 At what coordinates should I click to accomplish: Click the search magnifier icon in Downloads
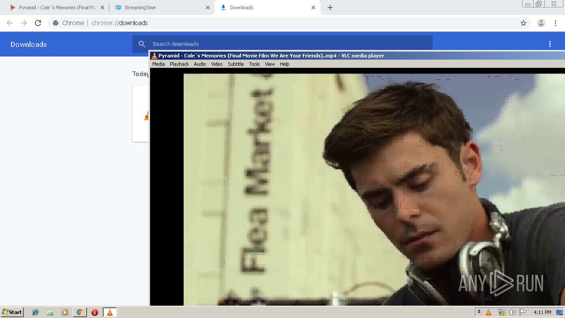142,44
